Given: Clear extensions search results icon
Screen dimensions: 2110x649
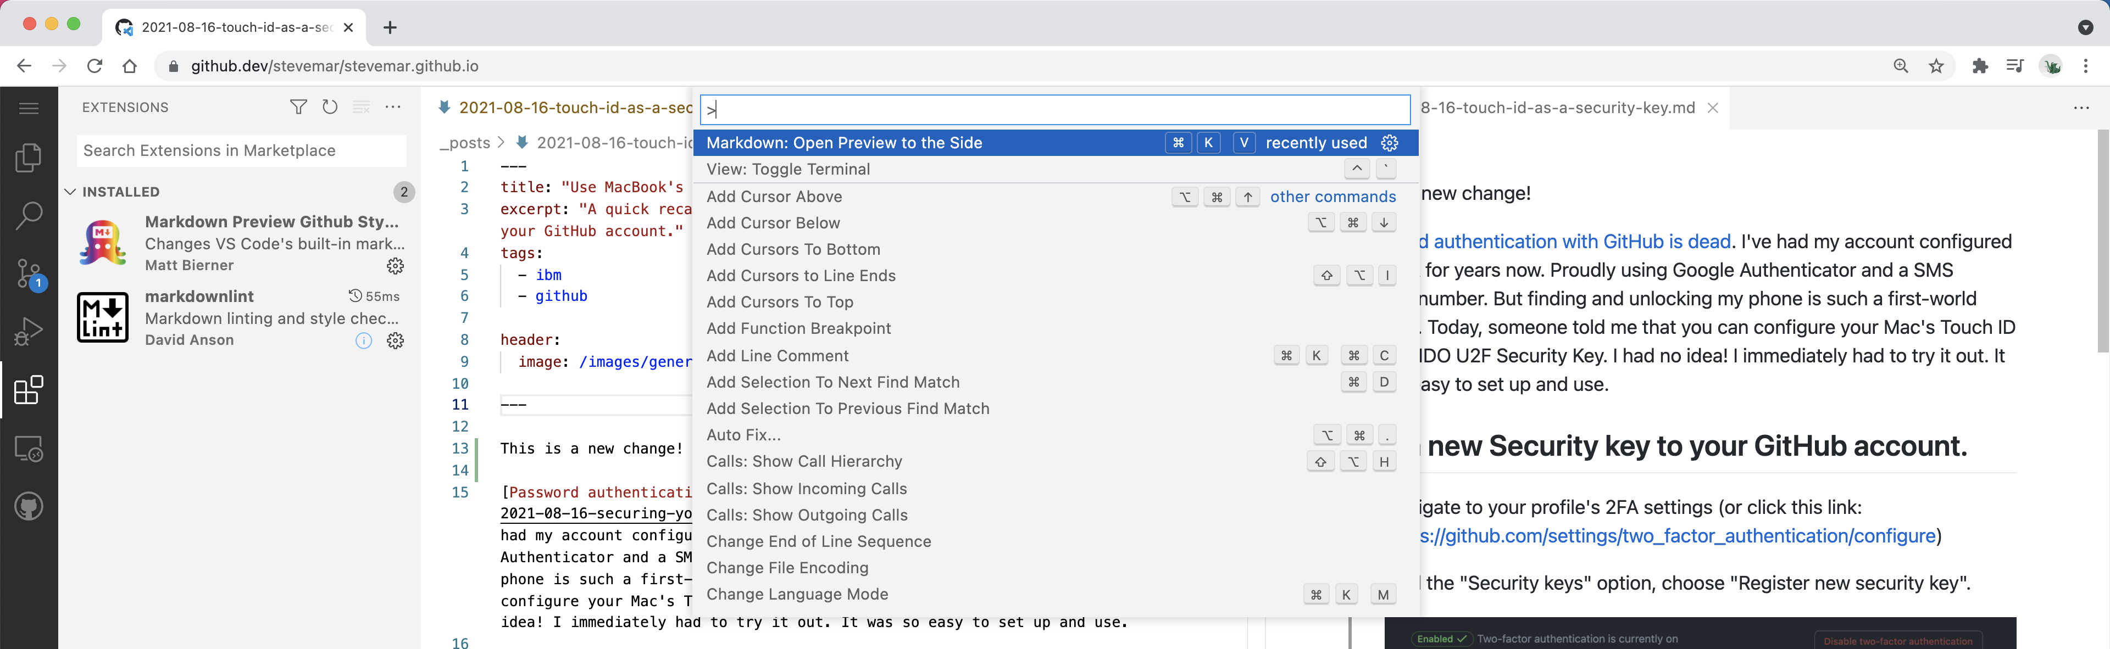Looking at the screenshot, I should coord(361,107).
